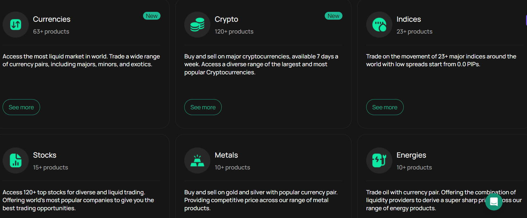Open the Crypto heading
Viewport: 527px width, 218px height.
[226, 19]
